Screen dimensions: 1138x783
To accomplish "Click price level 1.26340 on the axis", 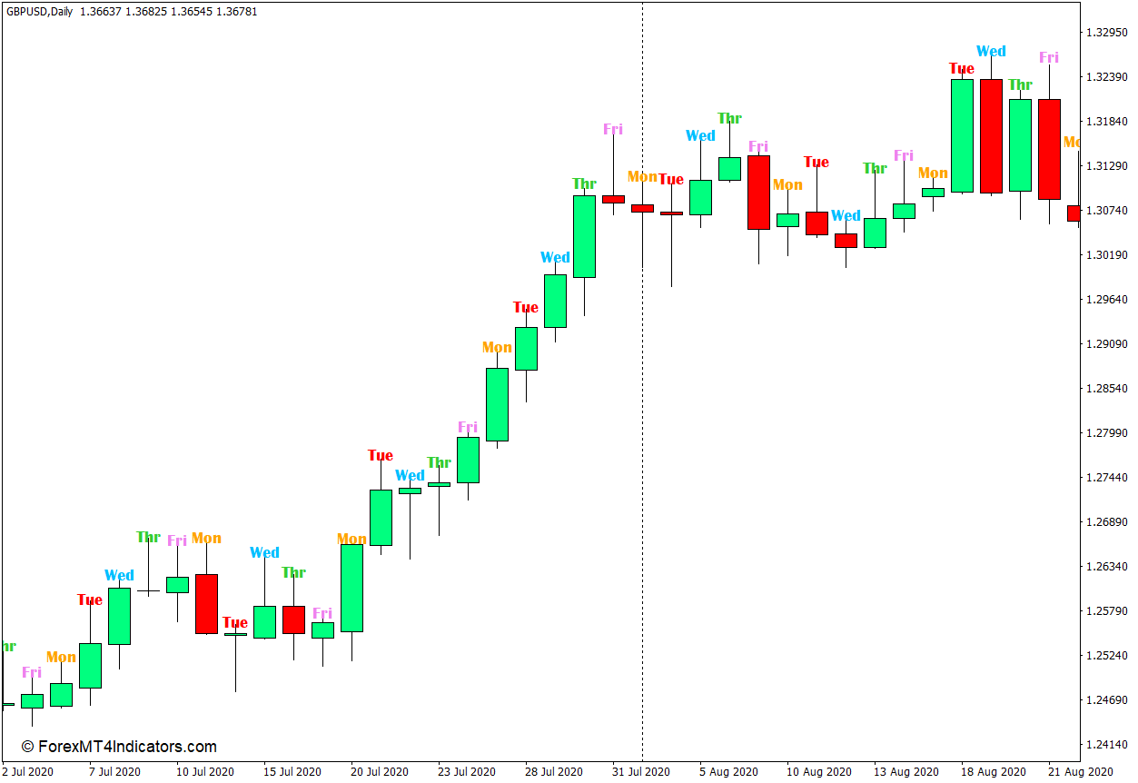I will [1106, 567].
